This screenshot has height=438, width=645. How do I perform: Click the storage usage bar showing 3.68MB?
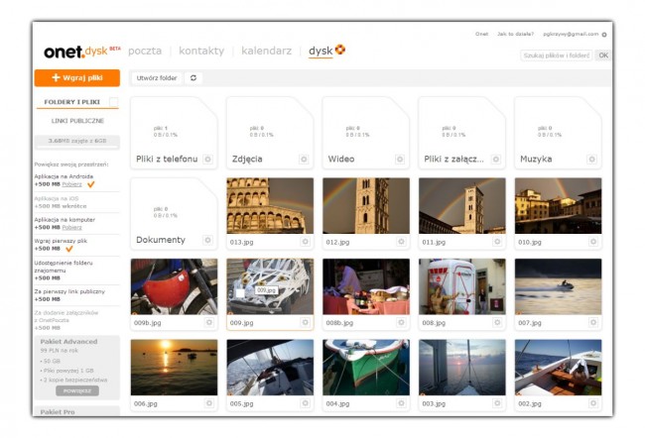77,142
